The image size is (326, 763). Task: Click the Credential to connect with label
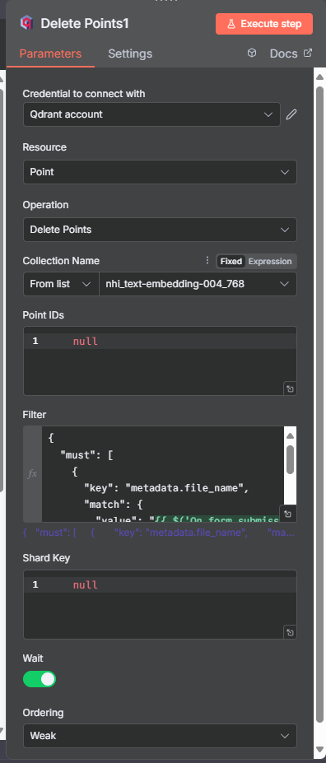point(84,94)
